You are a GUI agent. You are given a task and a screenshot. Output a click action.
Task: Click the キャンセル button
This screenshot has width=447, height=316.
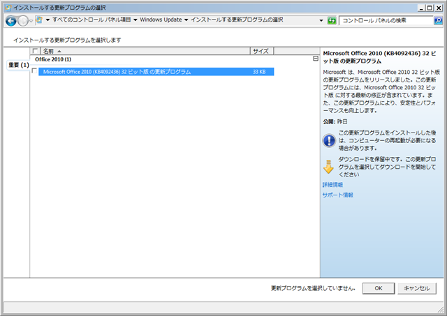pyautogui.click(x=417, y=288)
